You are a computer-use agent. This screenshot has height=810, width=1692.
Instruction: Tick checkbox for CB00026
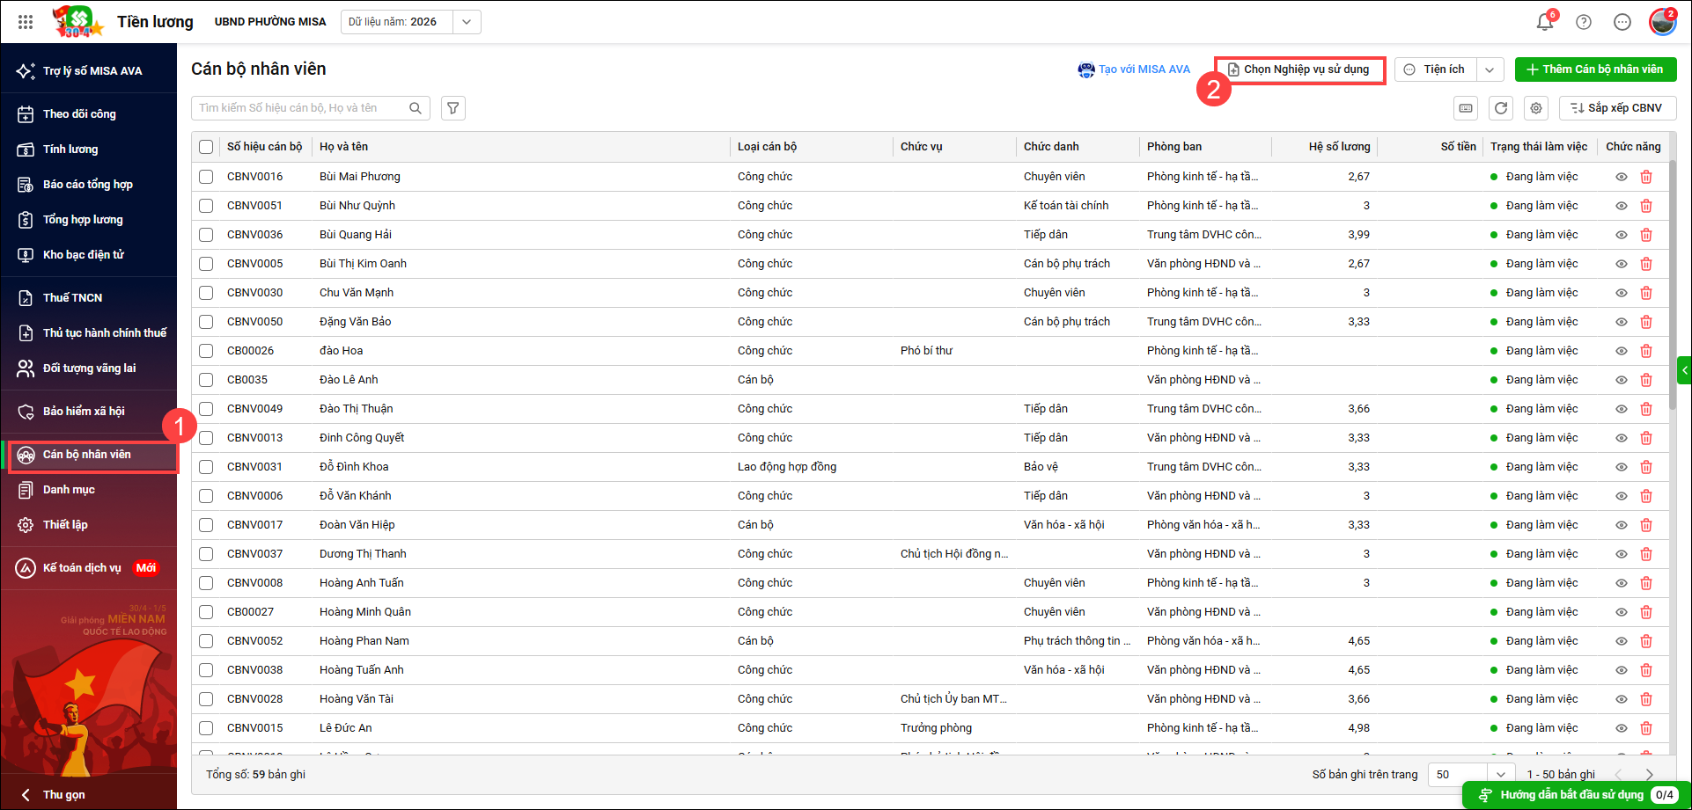[x=206, y=351]
